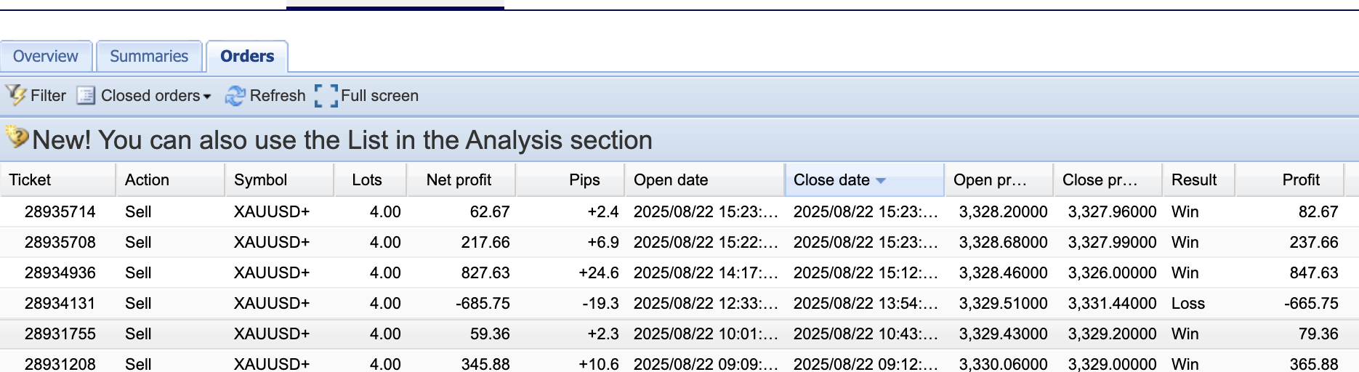
Task: Click the Refresh button label
Action: (278, 96)
